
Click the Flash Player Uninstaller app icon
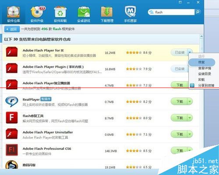point(12,134)
